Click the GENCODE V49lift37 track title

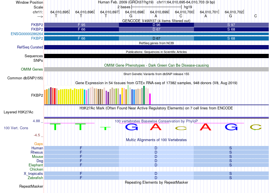pos(156,21)
